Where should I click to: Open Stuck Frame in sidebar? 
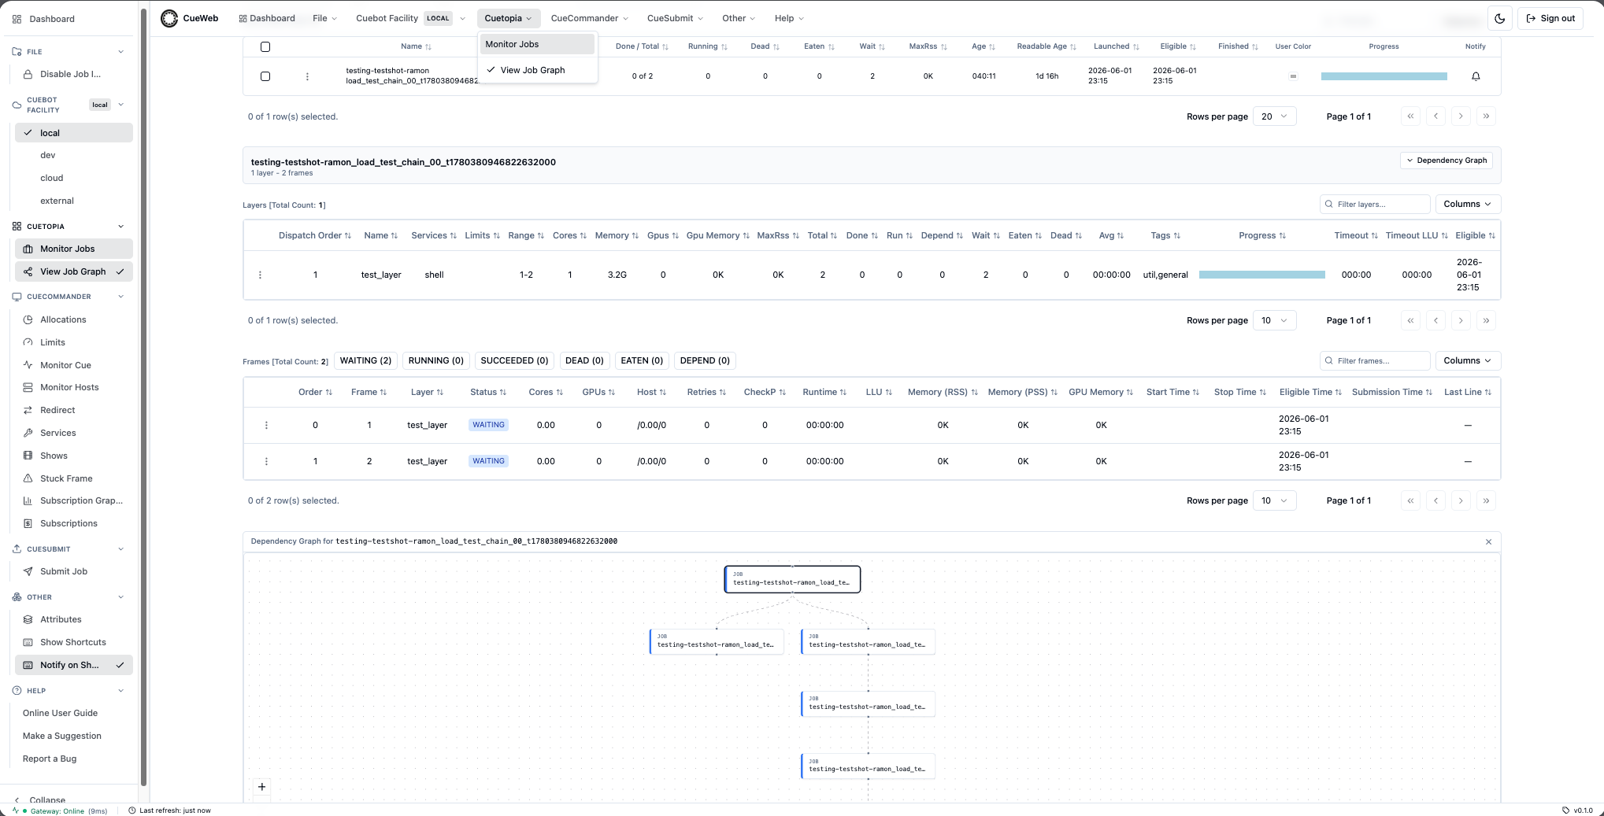(x=72, y=478)
